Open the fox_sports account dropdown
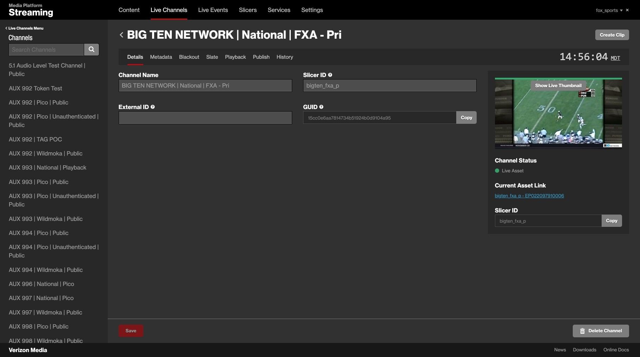 (609, 10)
